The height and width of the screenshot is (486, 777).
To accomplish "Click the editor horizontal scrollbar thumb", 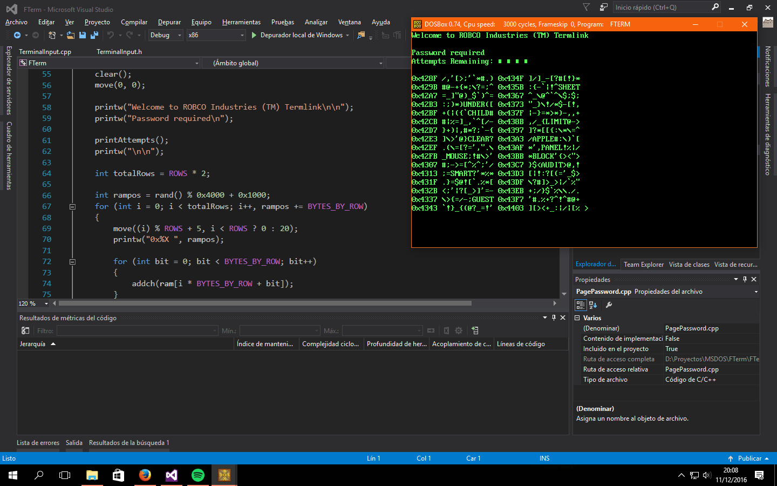I will tap(265, 303).
